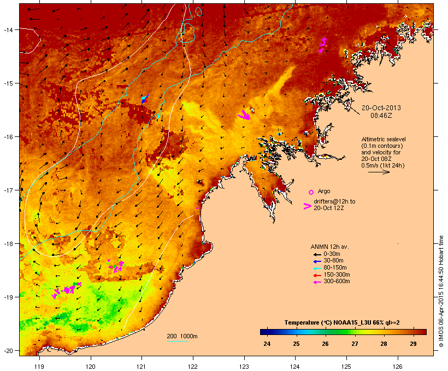Click the colorbar tick label 25
448x371 pixels.
pos(296,344)
